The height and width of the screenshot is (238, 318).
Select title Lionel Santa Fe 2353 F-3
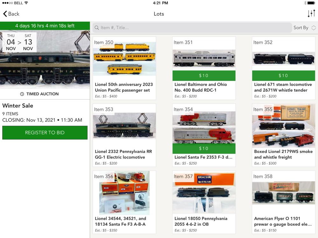click(x=204, y=157)
